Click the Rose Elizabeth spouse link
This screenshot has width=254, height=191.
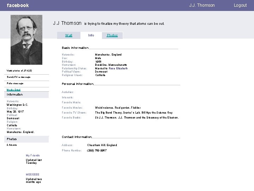(x=118, y=68)
